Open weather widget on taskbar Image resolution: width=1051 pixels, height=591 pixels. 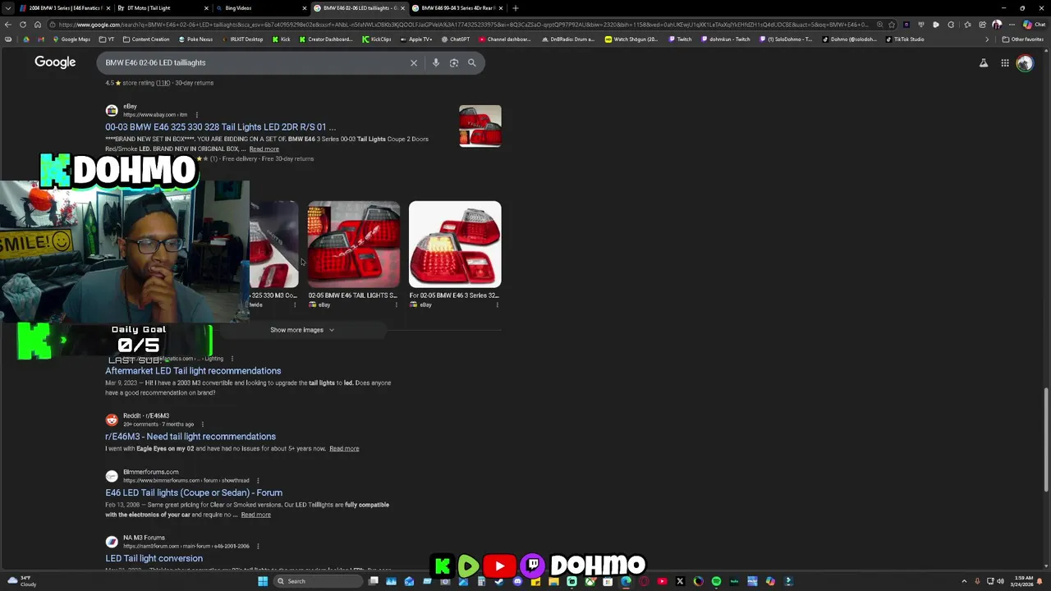point(21,581)
